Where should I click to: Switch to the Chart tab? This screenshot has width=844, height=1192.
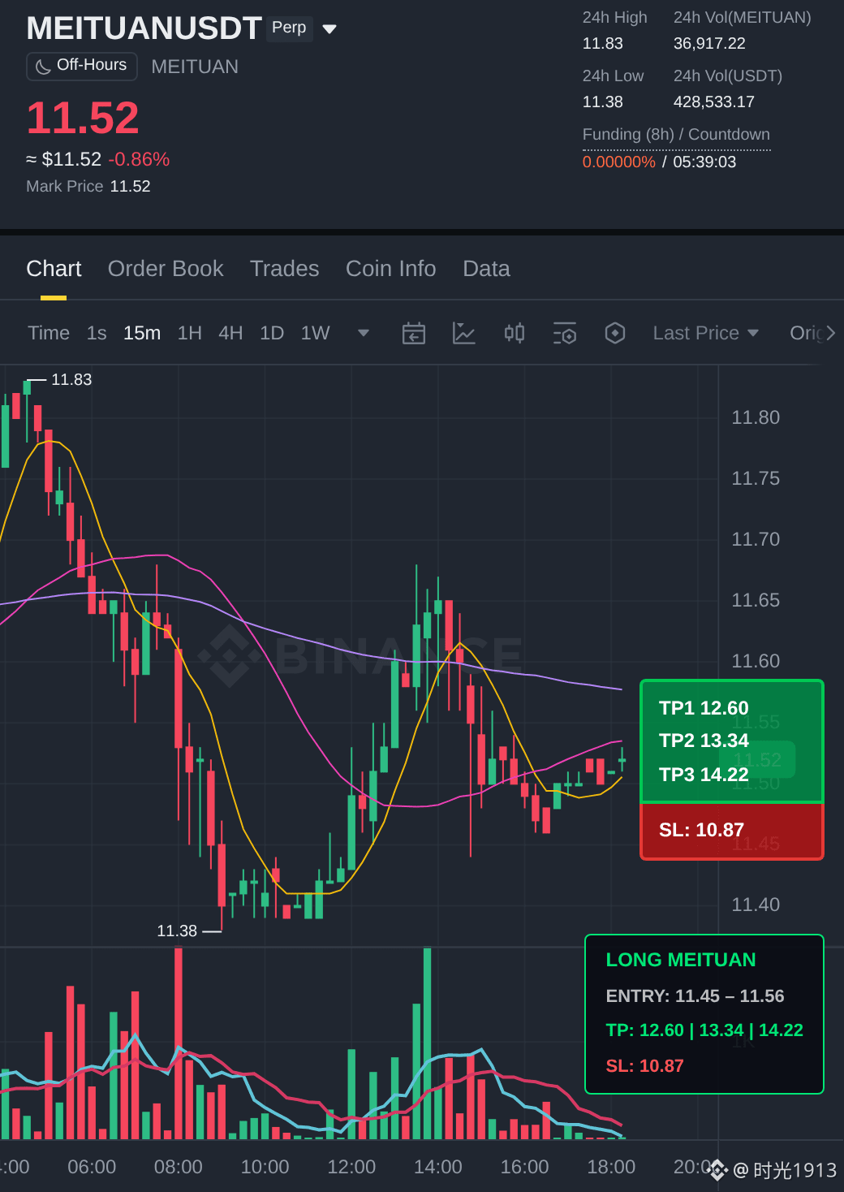coord(54,269)
